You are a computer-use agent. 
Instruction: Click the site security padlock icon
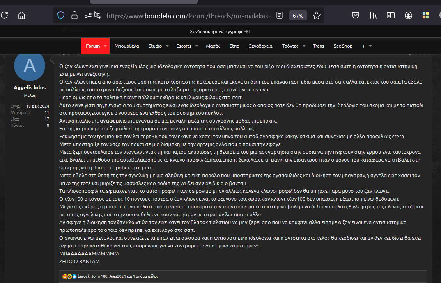point(74,16)
